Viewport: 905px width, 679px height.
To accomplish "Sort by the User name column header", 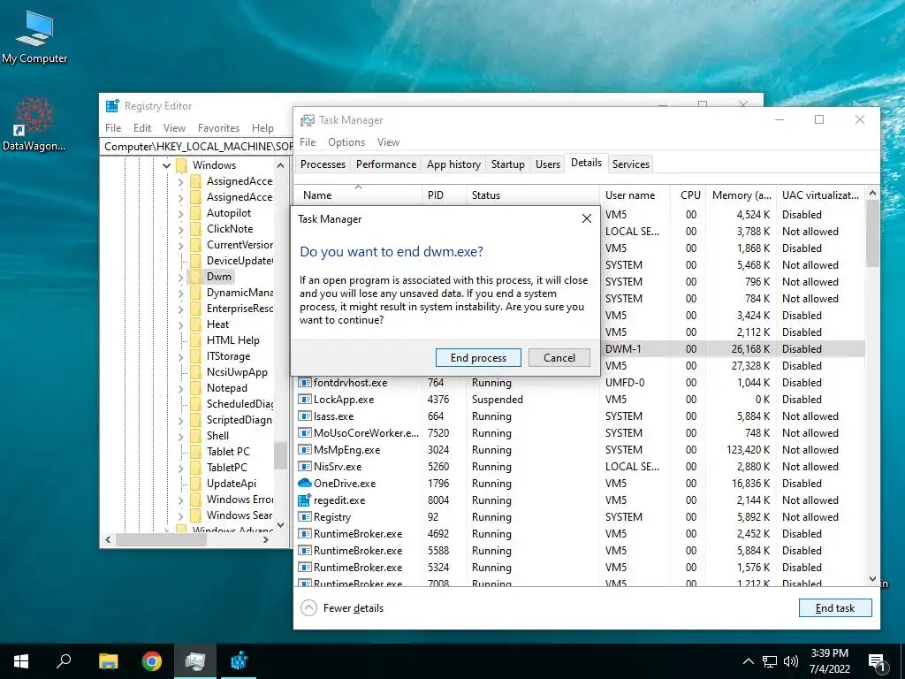I will click(x=635, y=195).
